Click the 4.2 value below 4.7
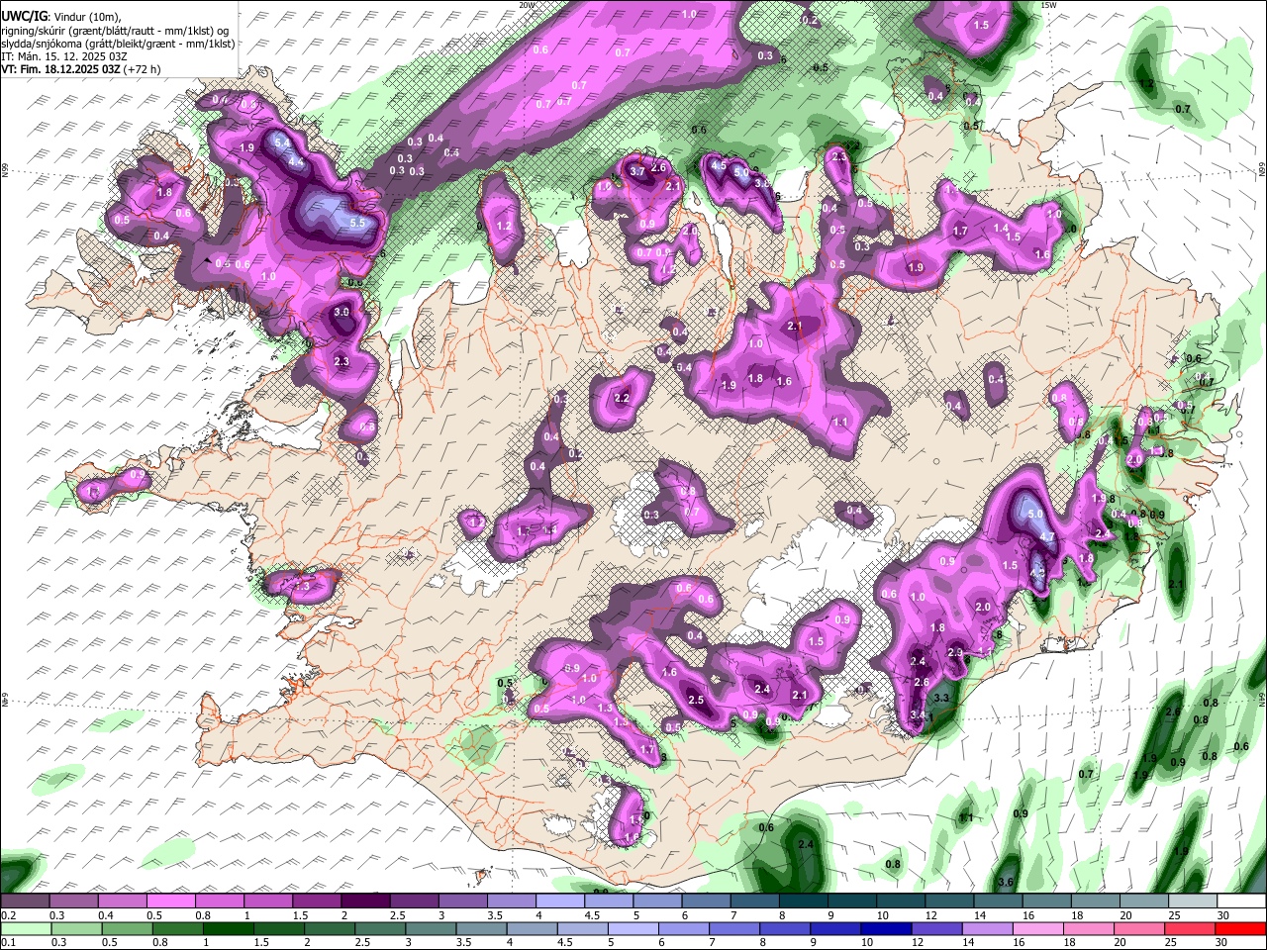 pyautogui.click(x=1037, y=572)
